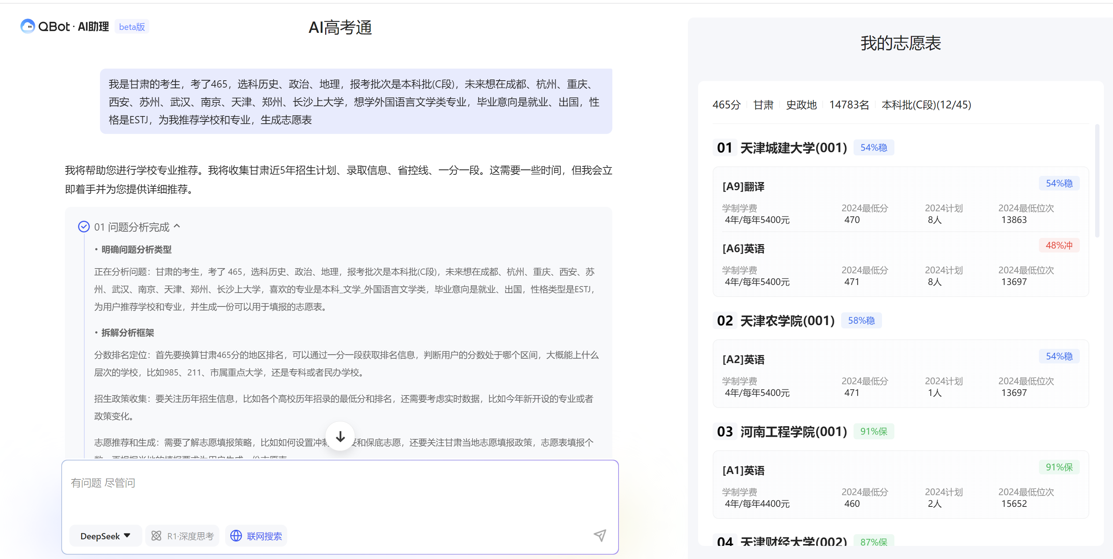Click the AI高考通 page title

click(x=340, y=27)
